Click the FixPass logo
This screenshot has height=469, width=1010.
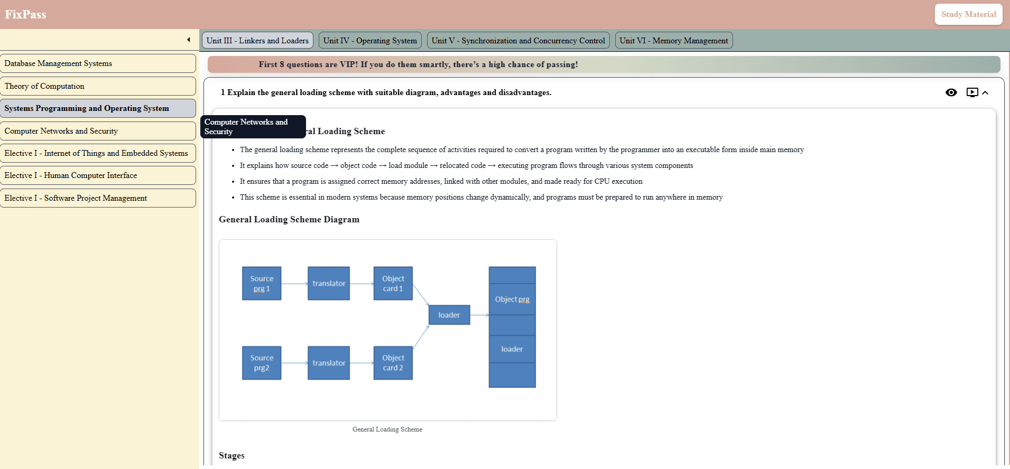point(25,14)
